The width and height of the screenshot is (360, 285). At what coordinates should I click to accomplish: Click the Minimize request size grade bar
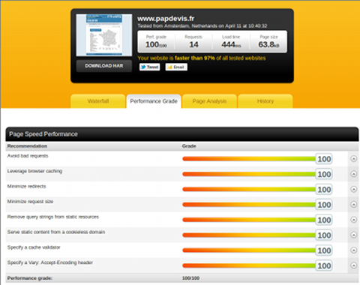click(x=249, y=205)
